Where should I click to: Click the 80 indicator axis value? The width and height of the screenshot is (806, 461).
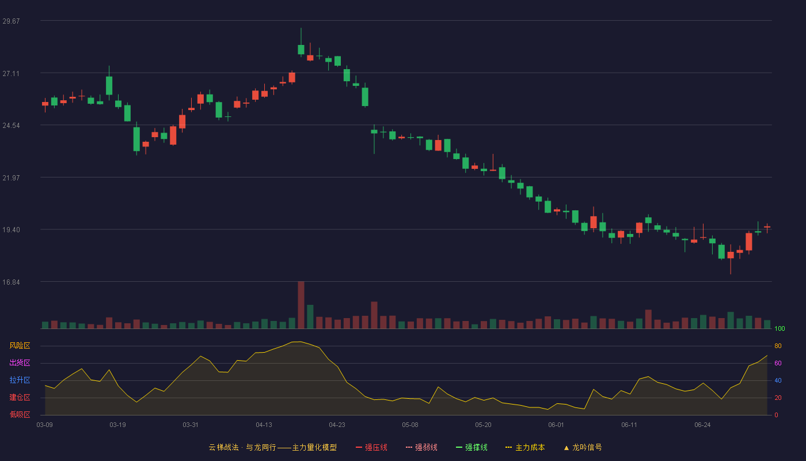(x=778, y=346)
